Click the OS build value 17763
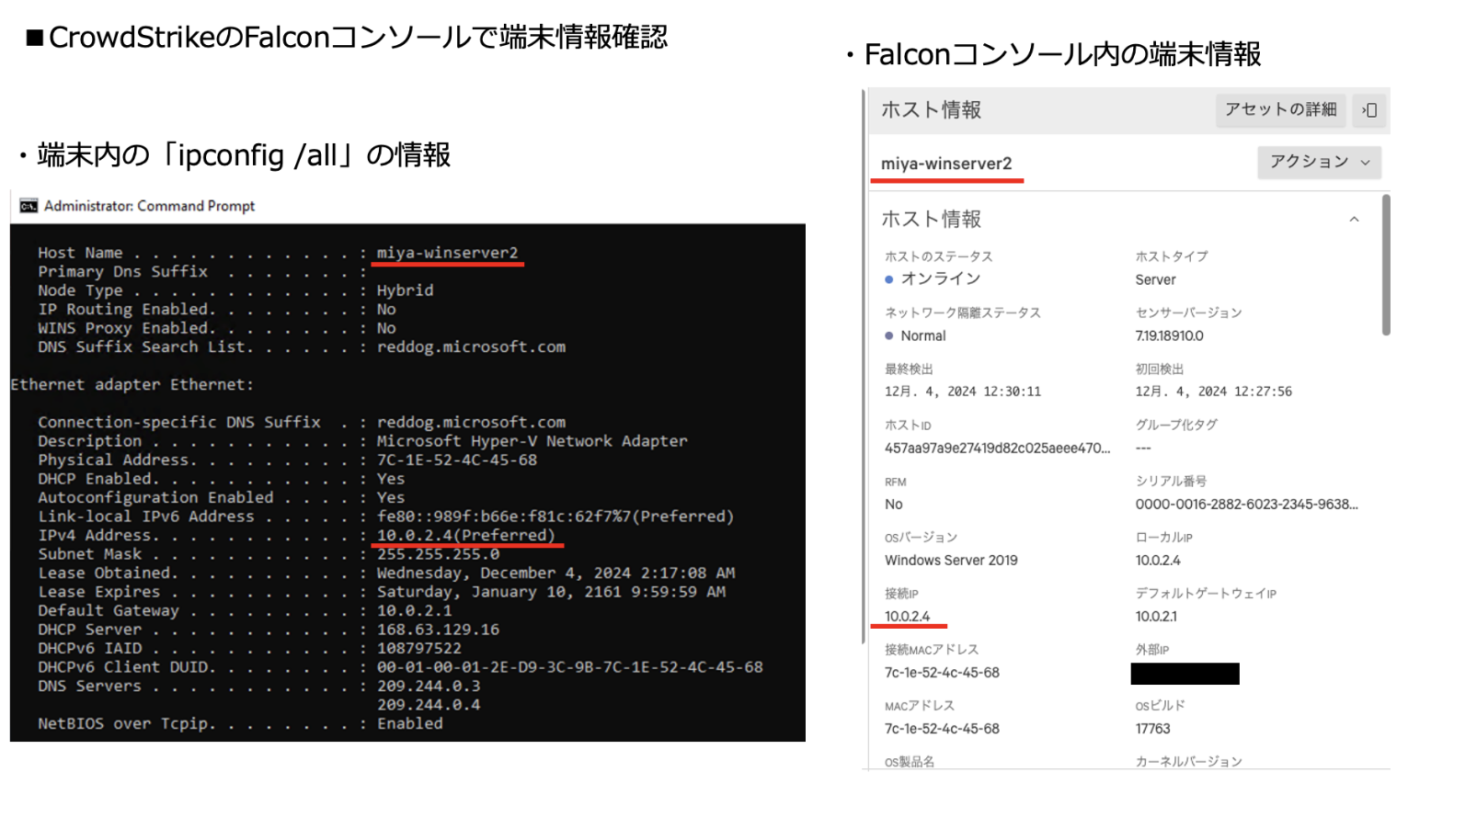This screenshot has width=1477, height=829. click(x=1152, y=729)
